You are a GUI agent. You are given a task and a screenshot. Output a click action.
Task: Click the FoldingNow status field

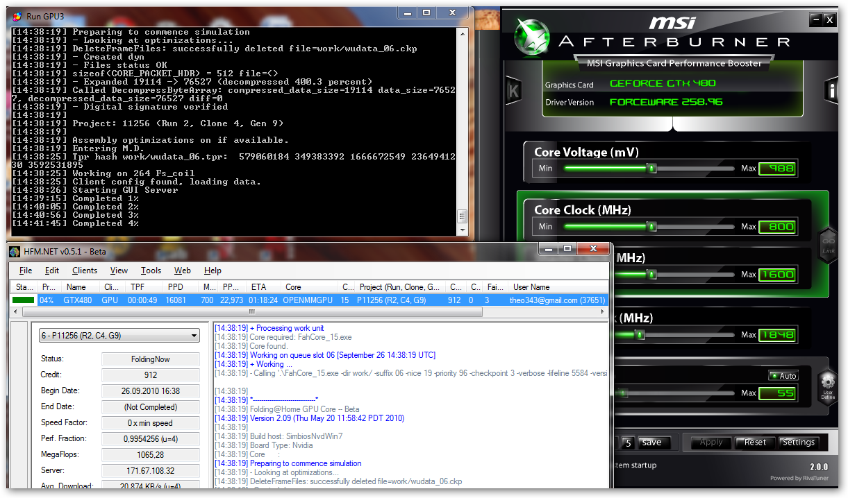pyautogui.click(x=151, y=359)
